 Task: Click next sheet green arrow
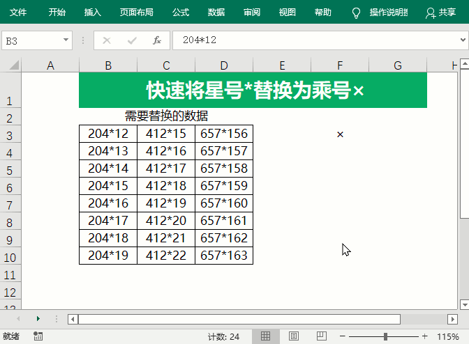[38, 319]
